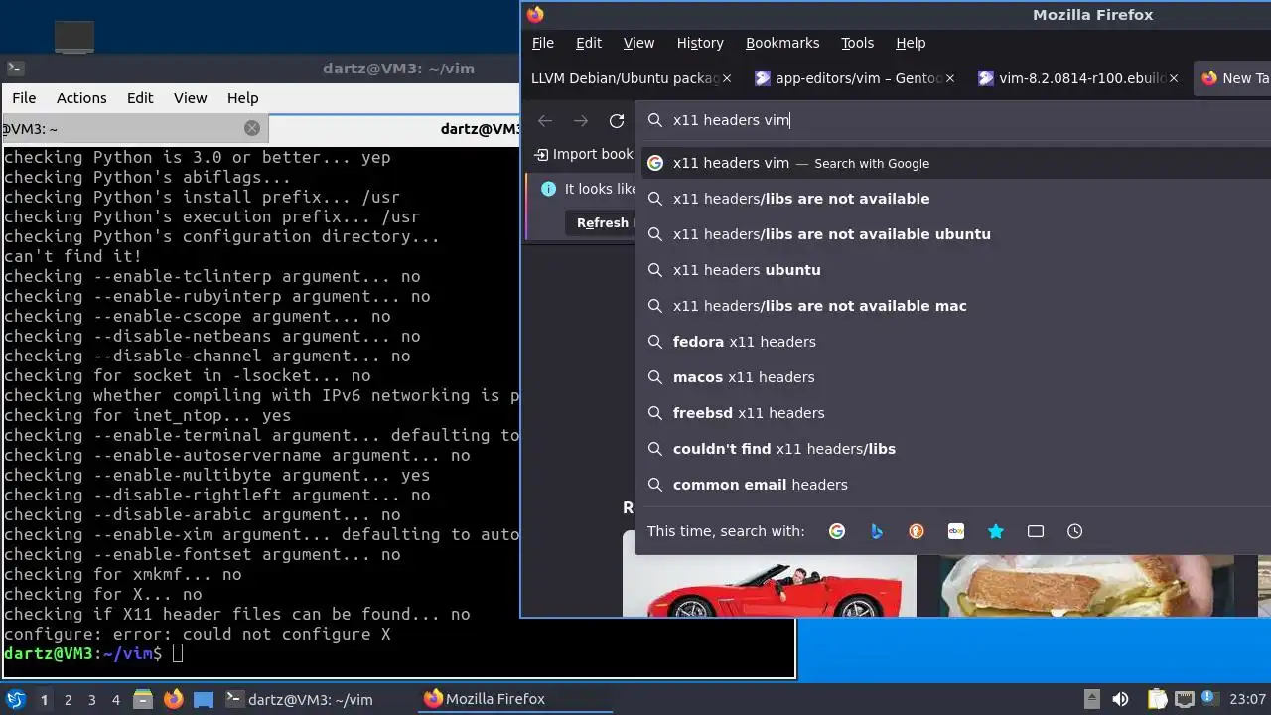
Task: Search in open Tabs using rectangle icon
Action: (1036, 531)
